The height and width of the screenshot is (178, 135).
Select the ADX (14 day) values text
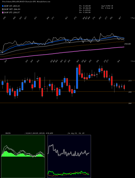coord(76,133)
